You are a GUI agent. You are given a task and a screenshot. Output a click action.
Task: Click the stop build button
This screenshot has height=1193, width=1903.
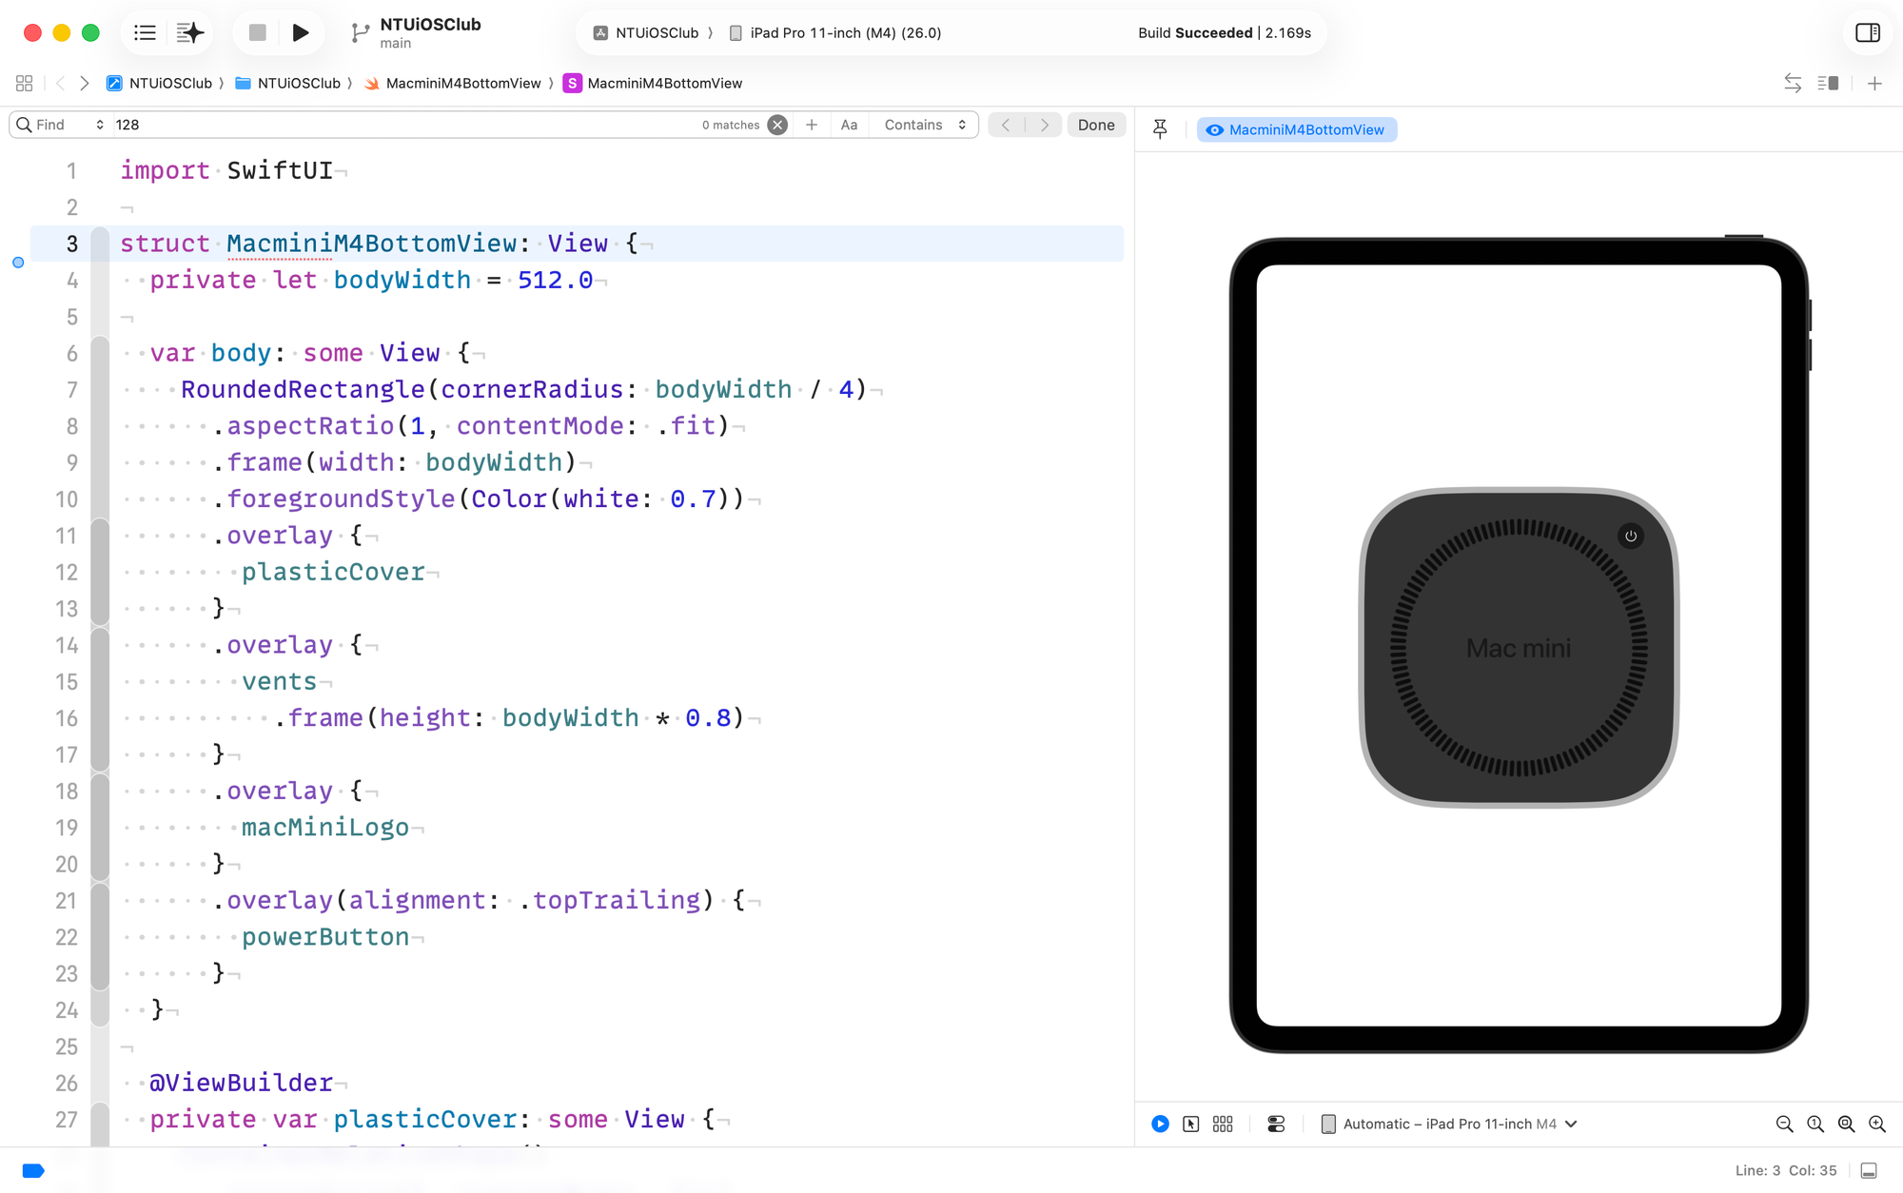click(x=257, y=33)
